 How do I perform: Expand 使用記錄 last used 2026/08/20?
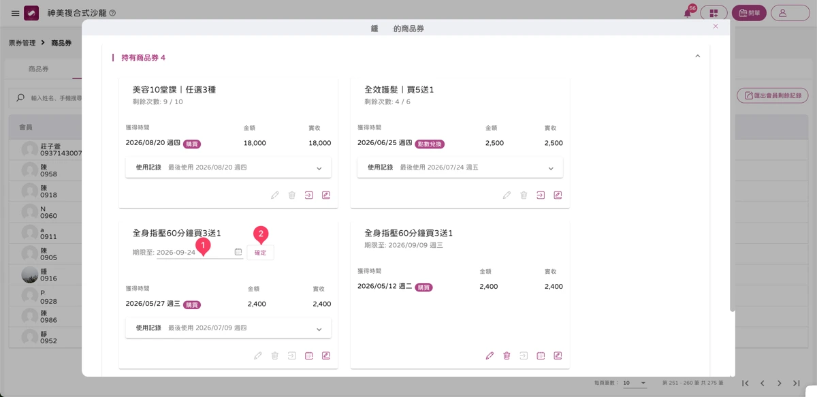point(228,168)
